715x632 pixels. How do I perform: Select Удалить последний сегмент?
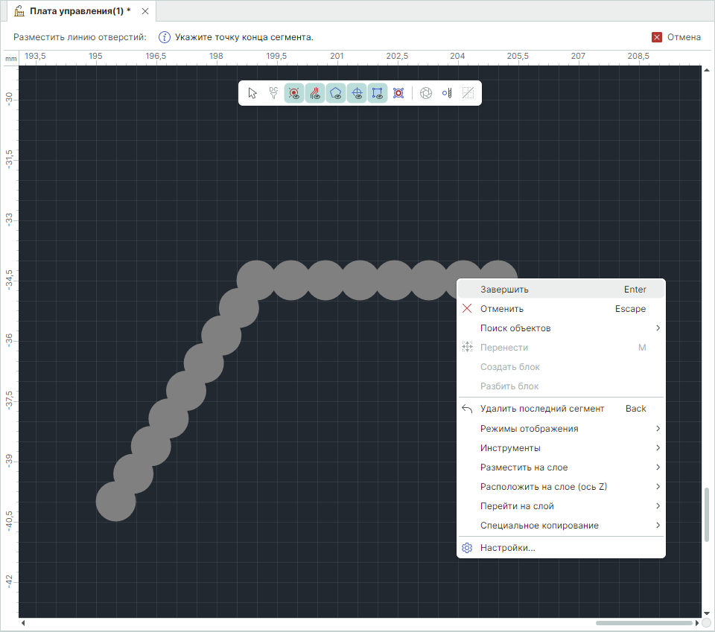(561, 409)
